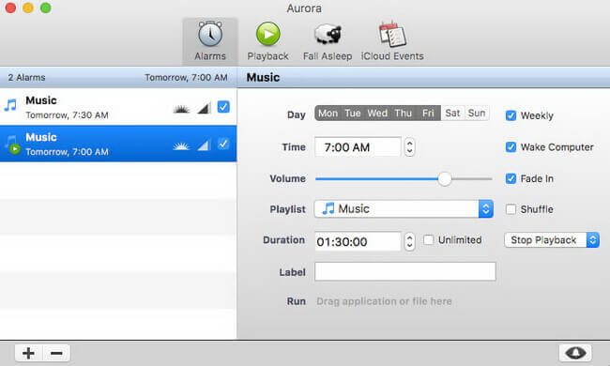
Task: Click the Duration stepper arrows
Action: coord(409,241)
